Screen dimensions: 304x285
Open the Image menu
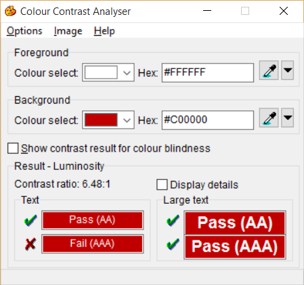pos(68,31)
